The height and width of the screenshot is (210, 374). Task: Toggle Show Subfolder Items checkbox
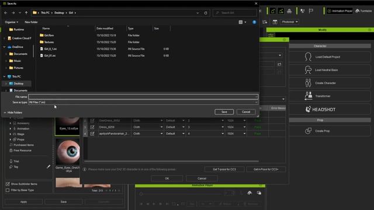click(8, 184)
